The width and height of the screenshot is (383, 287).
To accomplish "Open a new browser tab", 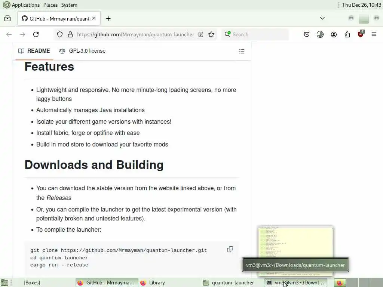I will click(x=108, y=19).
